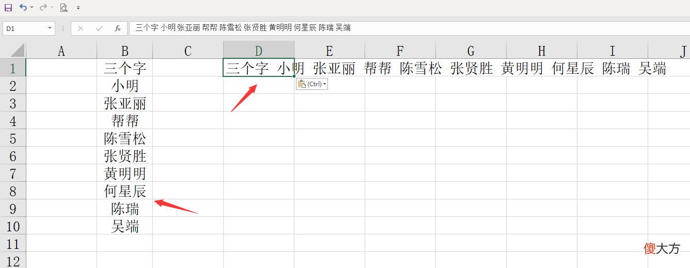Select column A header
The width and height of the screenshot is (690, 268).
61,51
